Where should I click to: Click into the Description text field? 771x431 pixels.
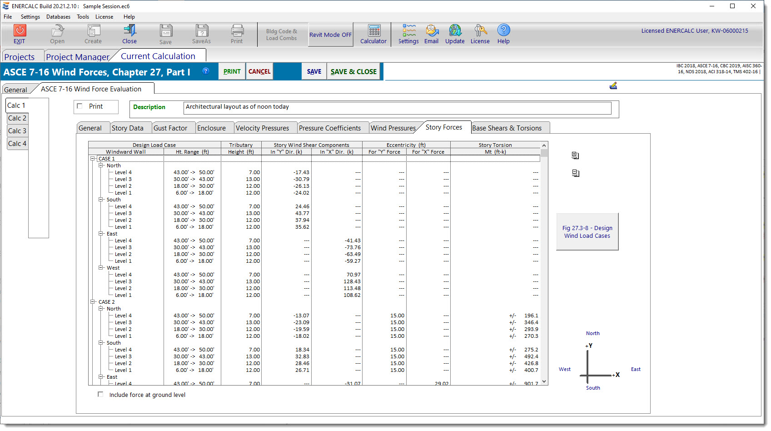[397, 108]
